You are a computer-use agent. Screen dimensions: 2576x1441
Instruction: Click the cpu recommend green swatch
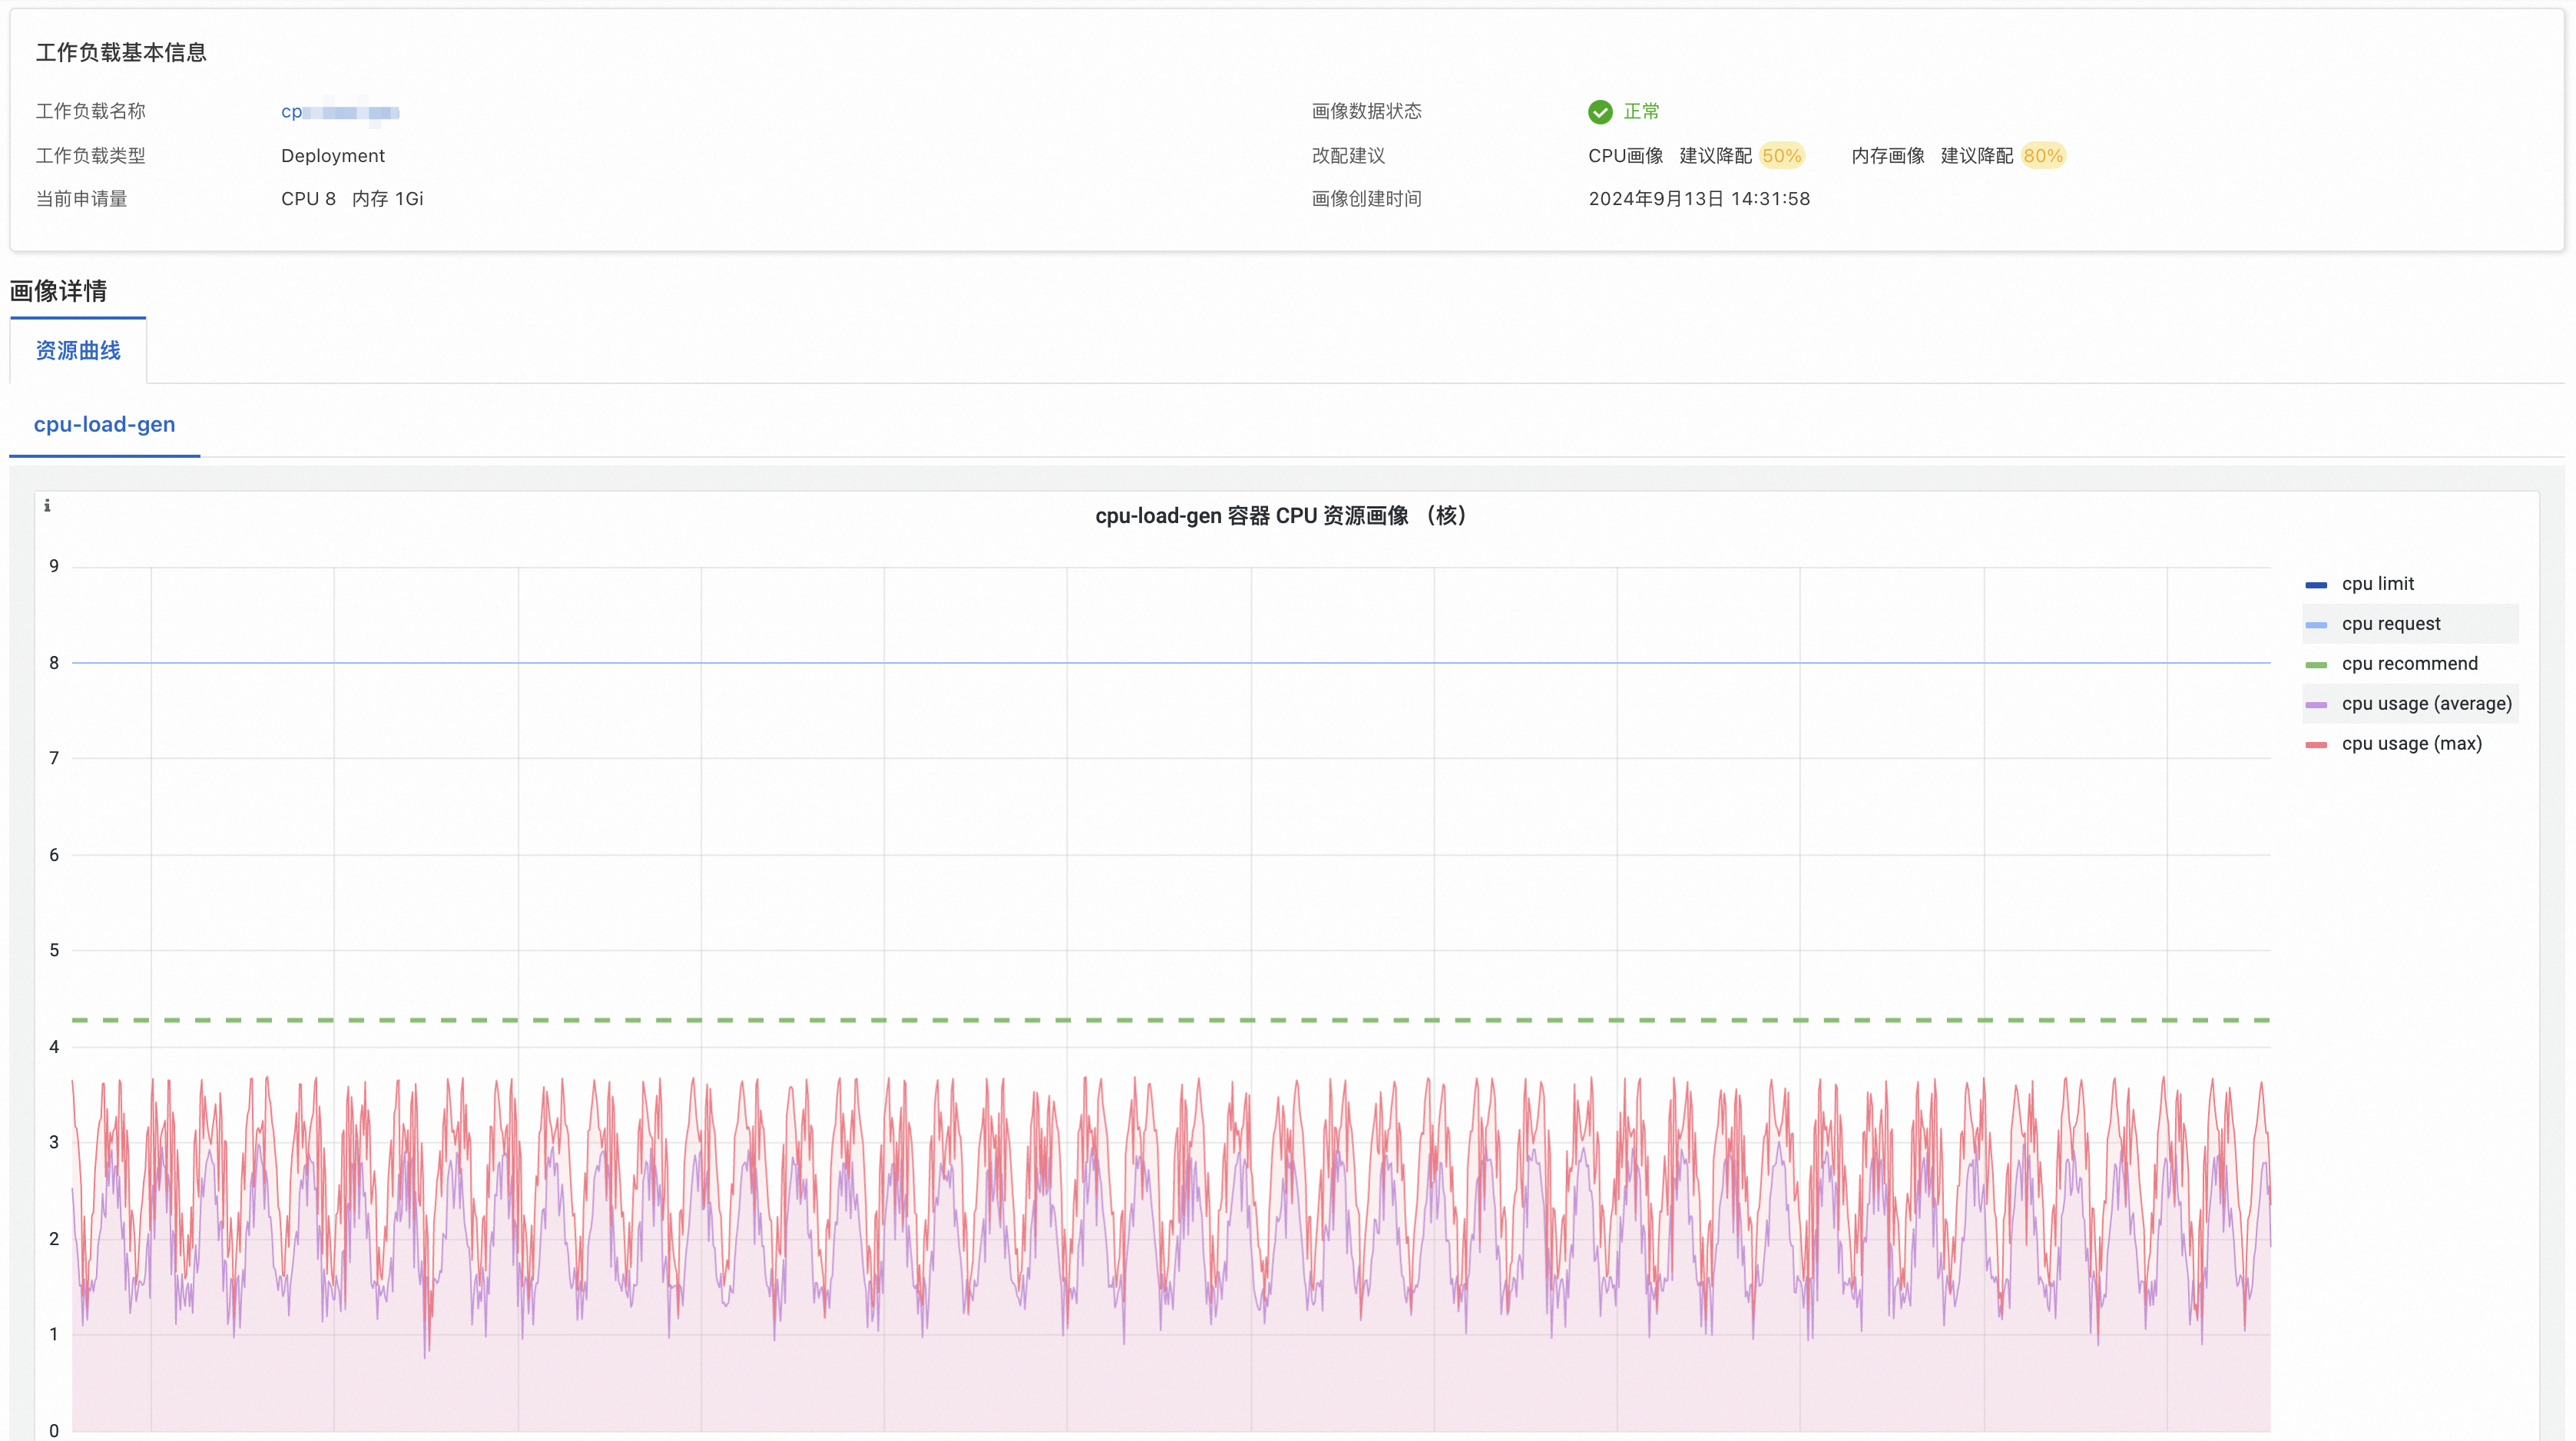[2316, 665]
